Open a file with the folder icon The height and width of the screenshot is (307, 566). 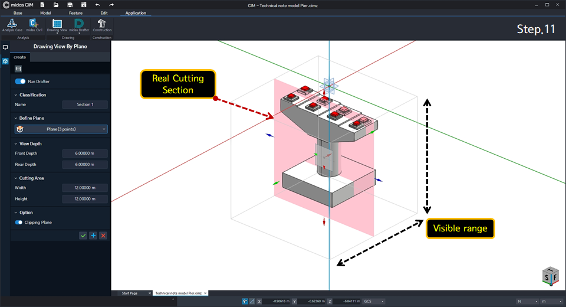point(56,5)
